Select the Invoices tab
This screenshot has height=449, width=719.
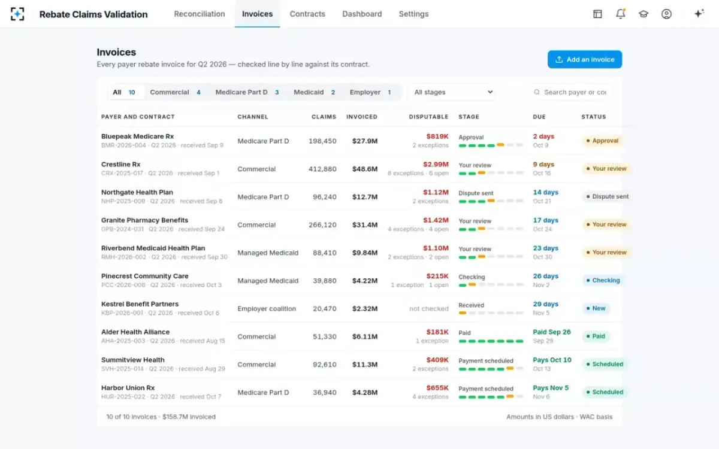pyautogui.click(x=257, y=14)
